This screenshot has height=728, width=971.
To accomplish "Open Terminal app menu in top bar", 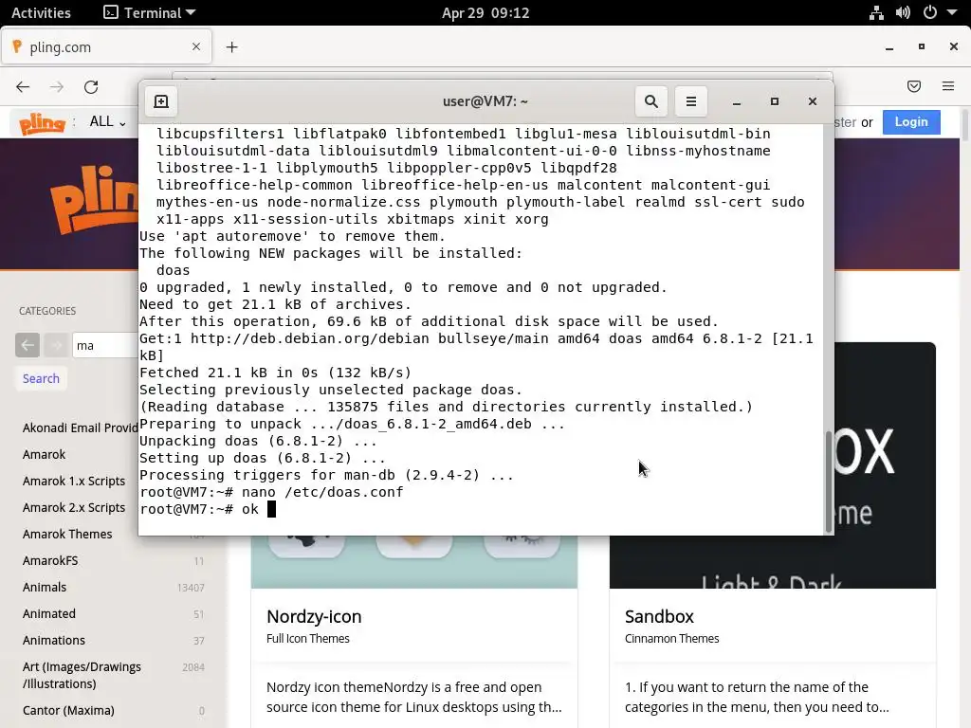I will pos(149,12).
